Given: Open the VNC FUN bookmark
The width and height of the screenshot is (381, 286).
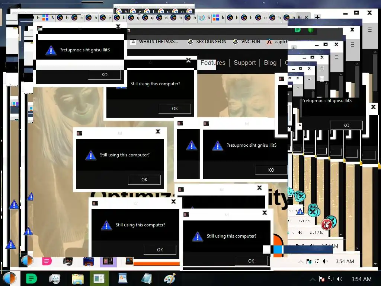Looking at the screenshot, I should 246,42.
